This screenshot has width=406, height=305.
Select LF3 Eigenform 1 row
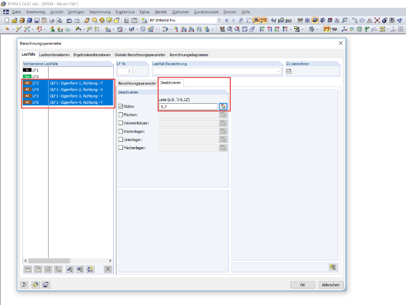(68, 83)
